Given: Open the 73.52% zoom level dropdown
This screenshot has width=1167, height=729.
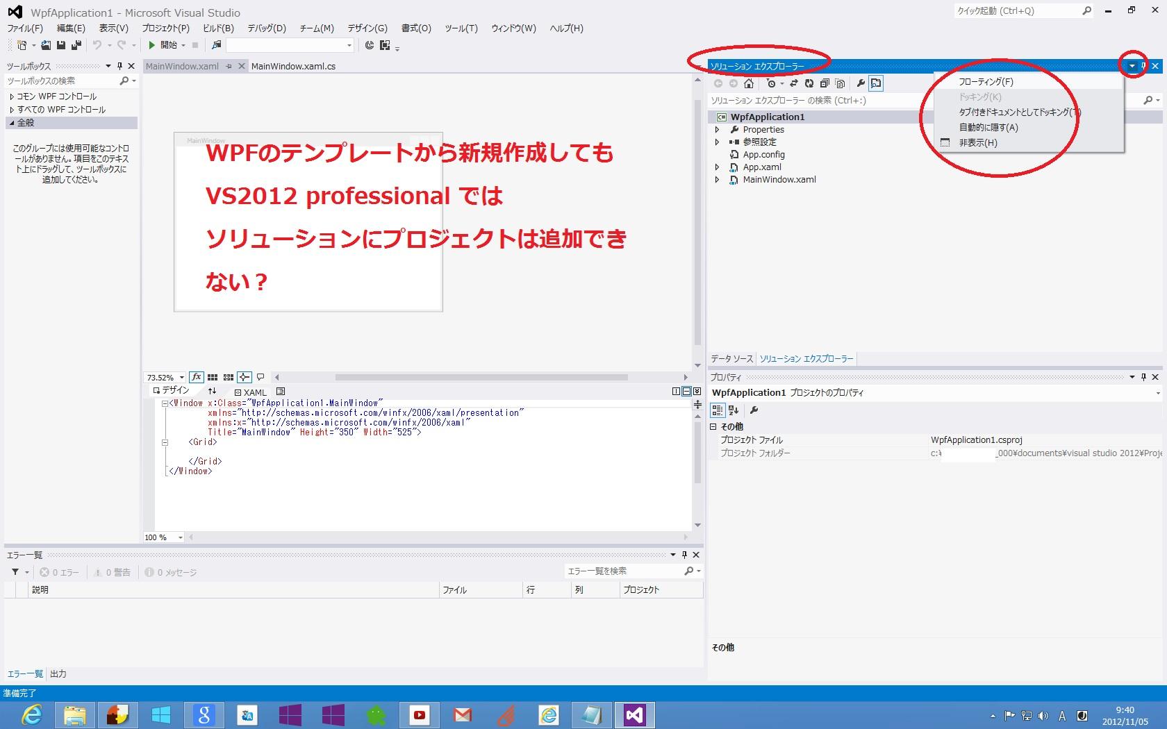Looking at the screenshot, I should tap(181, 378).
